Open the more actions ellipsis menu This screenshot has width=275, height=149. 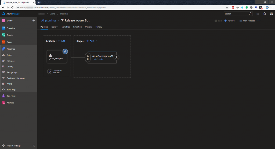(x=259, y=21)
